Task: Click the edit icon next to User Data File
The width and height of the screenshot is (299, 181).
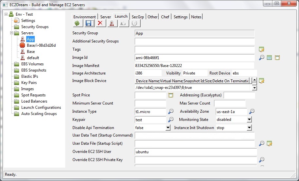Action: (269, 143)
